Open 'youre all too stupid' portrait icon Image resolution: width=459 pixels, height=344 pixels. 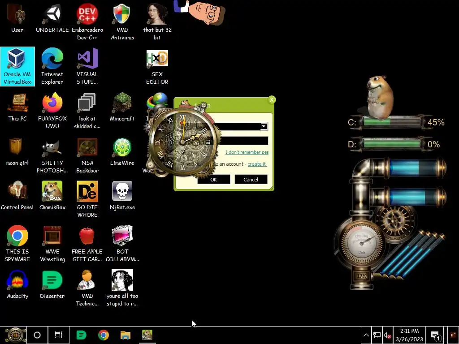pyautogui.click(x=122, y=288)
